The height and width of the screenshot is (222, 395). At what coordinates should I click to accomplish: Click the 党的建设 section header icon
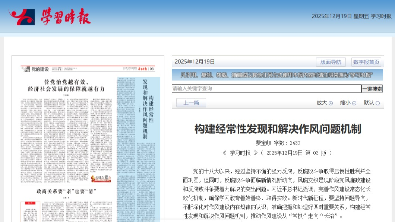point(25,69)
